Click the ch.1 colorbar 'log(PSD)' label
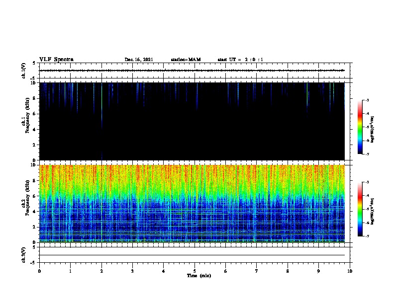Screen dimensions: 394x304 (373, 129)
